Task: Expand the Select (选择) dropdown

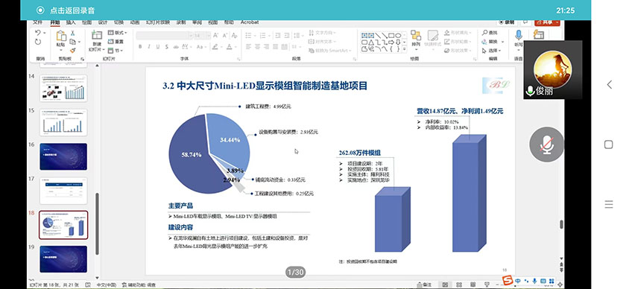Action: pyautogui.click(x=500, y=51)
